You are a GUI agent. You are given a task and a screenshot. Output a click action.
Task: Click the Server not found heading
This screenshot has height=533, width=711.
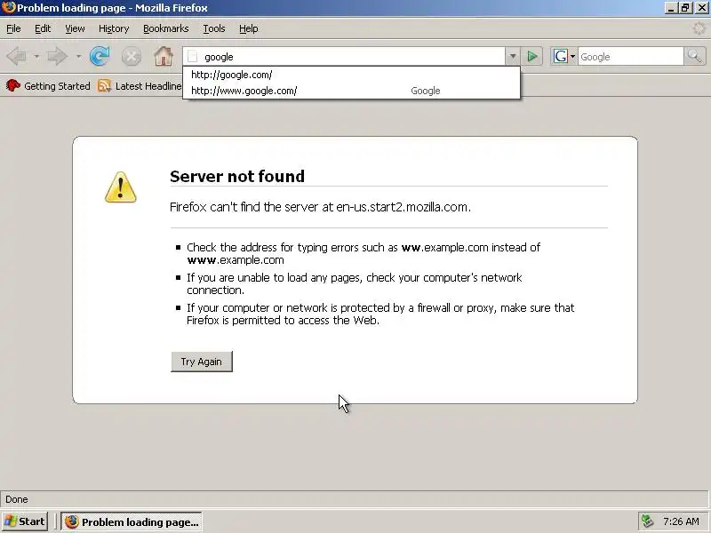pos(237,176)
